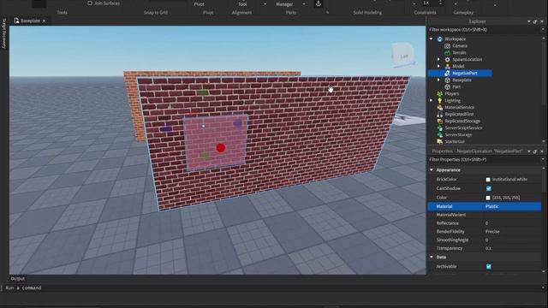Click the anchor icon in the ribbon
Screen dimensions: 548x308
click(x=319, y=3)
